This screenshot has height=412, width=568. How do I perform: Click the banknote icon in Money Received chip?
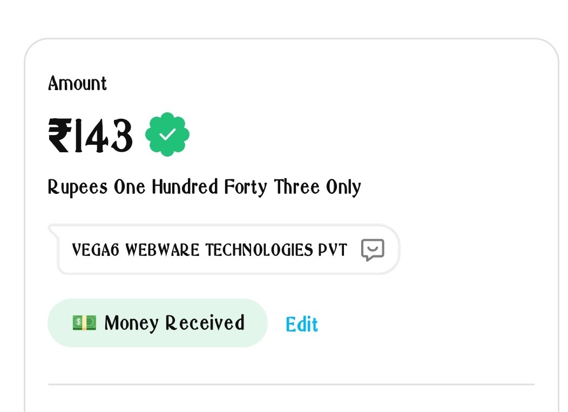pos(84,323)
